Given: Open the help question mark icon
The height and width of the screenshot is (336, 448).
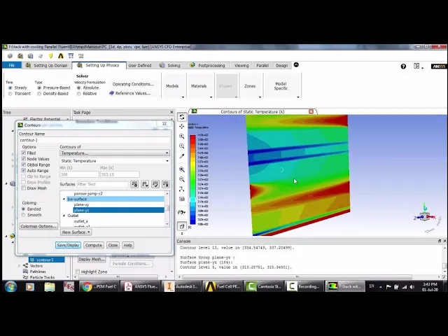Looking at the screenshot, I should (403, 66).
